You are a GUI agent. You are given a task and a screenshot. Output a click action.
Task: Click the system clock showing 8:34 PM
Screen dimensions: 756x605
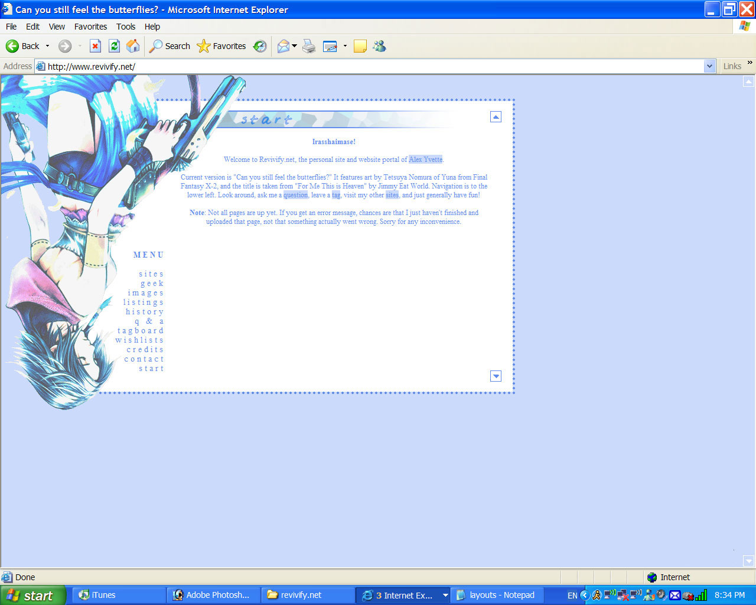pos(730,596)
